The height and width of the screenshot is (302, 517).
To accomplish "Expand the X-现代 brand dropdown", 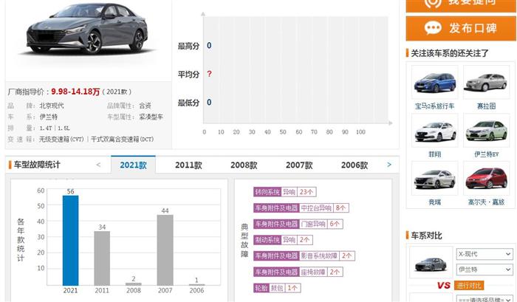I will 485,254.
